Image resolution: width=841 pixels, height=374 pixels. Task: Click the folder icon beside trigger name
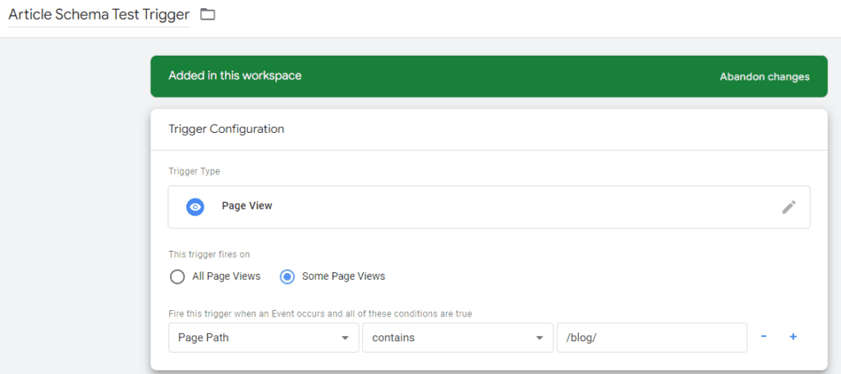click(208, 15)
